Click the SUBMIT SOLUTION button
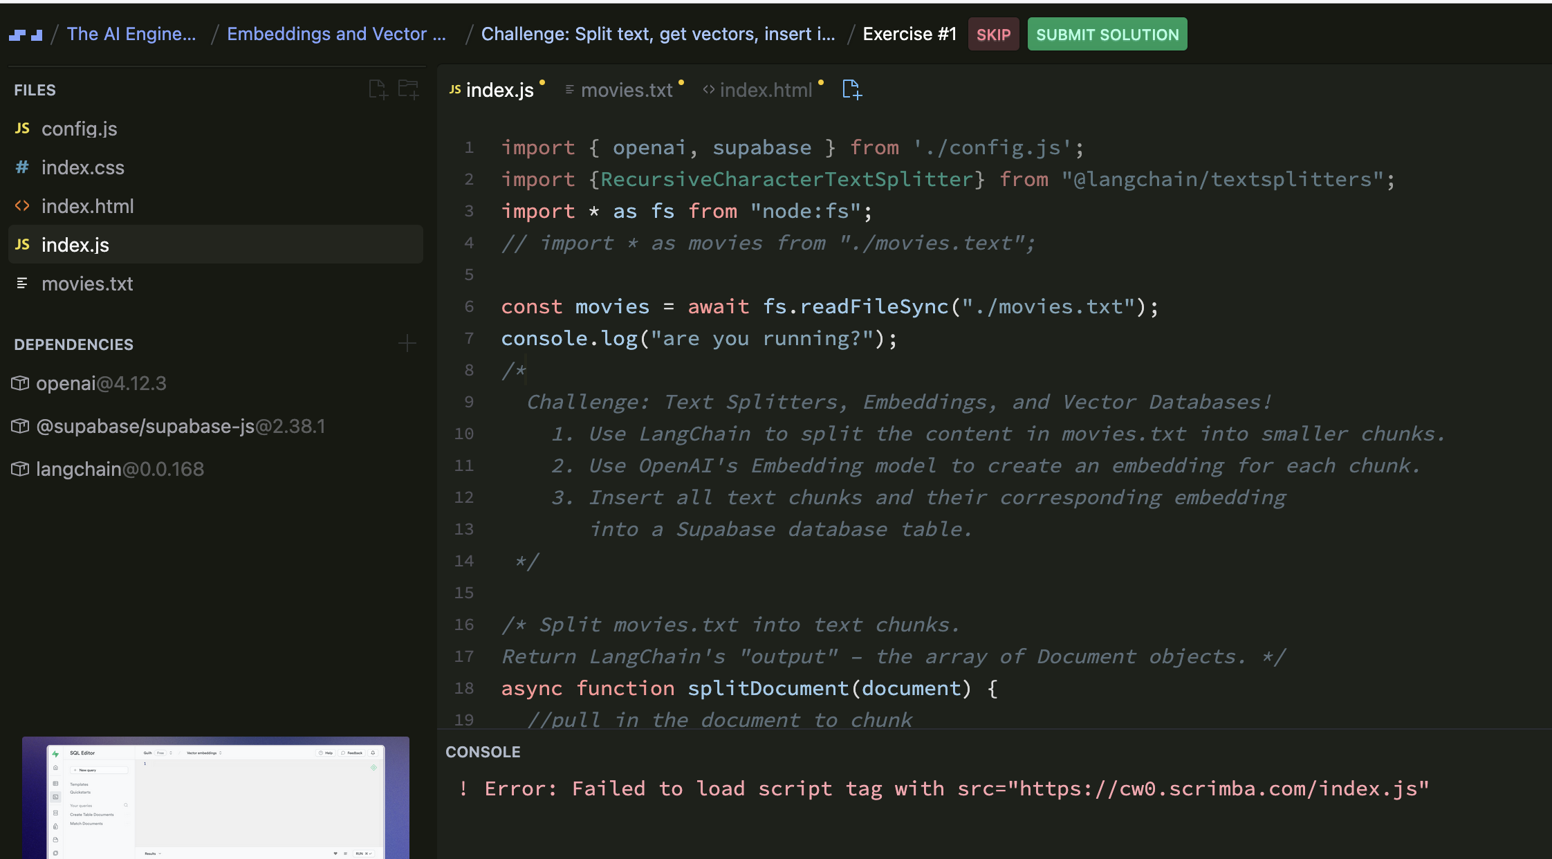The width and height of the screenshot is (1552, 859). pyautogui.click(x=1107, y=35)
